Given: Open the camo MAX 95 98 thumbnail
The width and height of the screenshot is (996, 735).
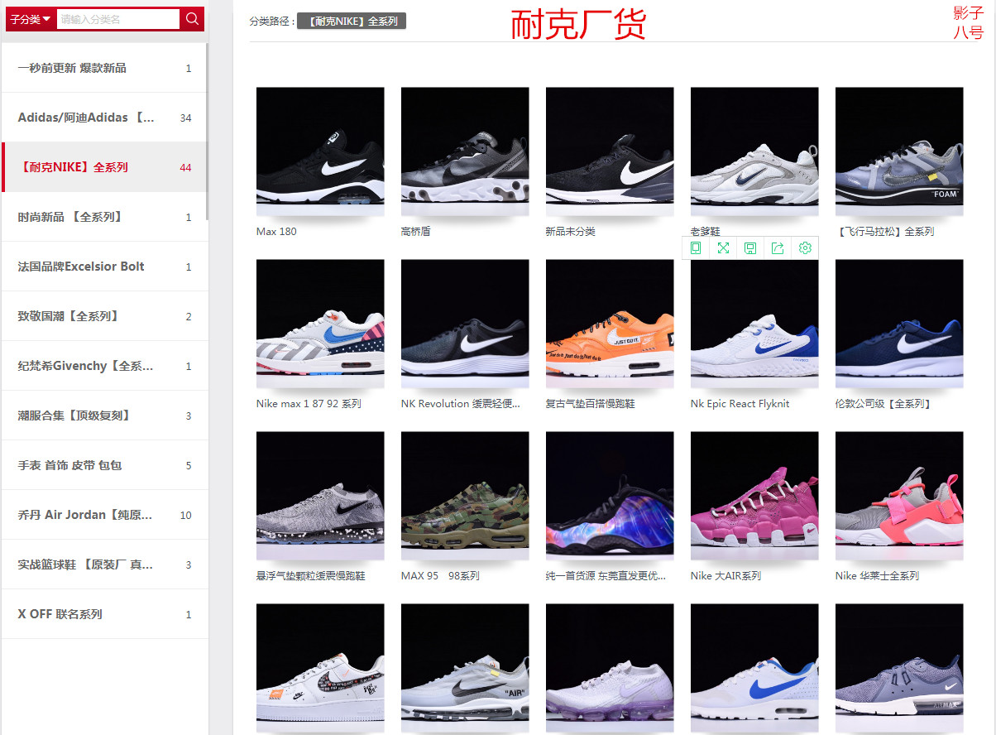Looking at the screenshot, I should (465, 496).
